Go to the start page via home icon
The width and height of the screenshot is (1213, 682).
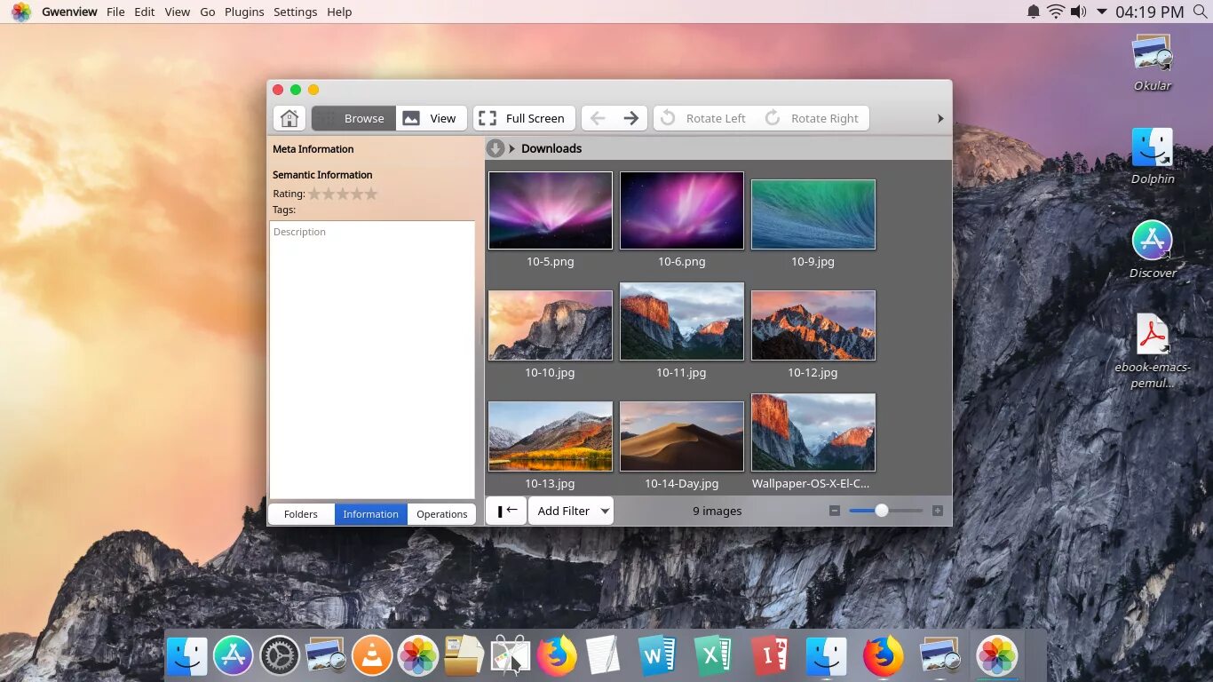[289, 118]
